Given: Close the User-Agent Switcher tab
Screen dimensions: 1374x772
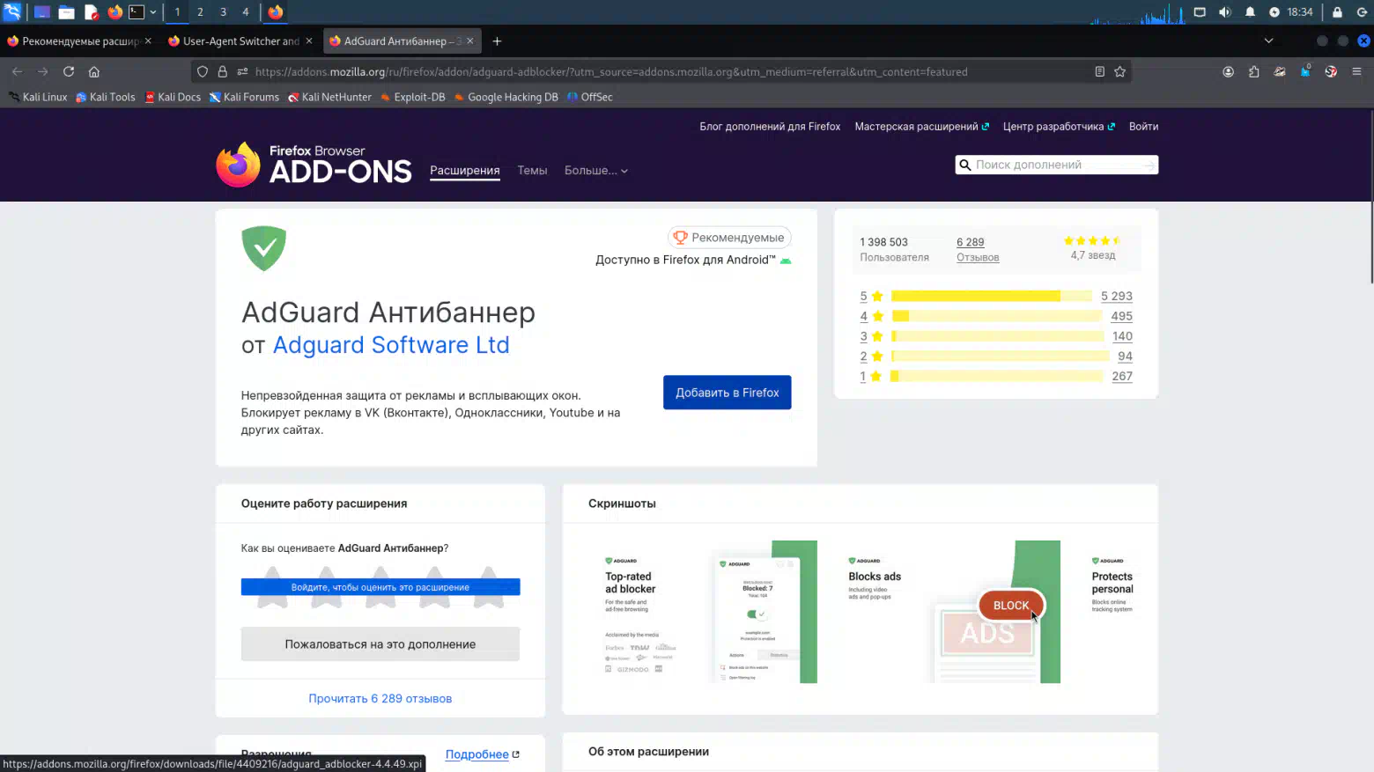Looking at the screenshot, I should (309, 40).
